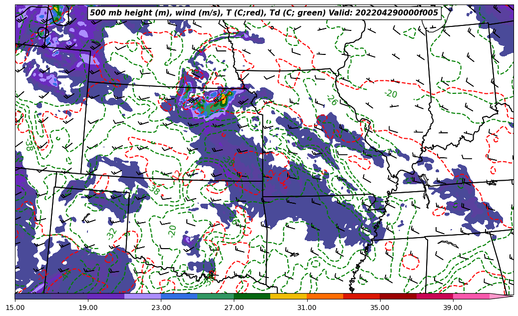Select the dark green colorbar segment
This screenshot has width=518, height=316.
pyautogui.click(x=252, y=296)
